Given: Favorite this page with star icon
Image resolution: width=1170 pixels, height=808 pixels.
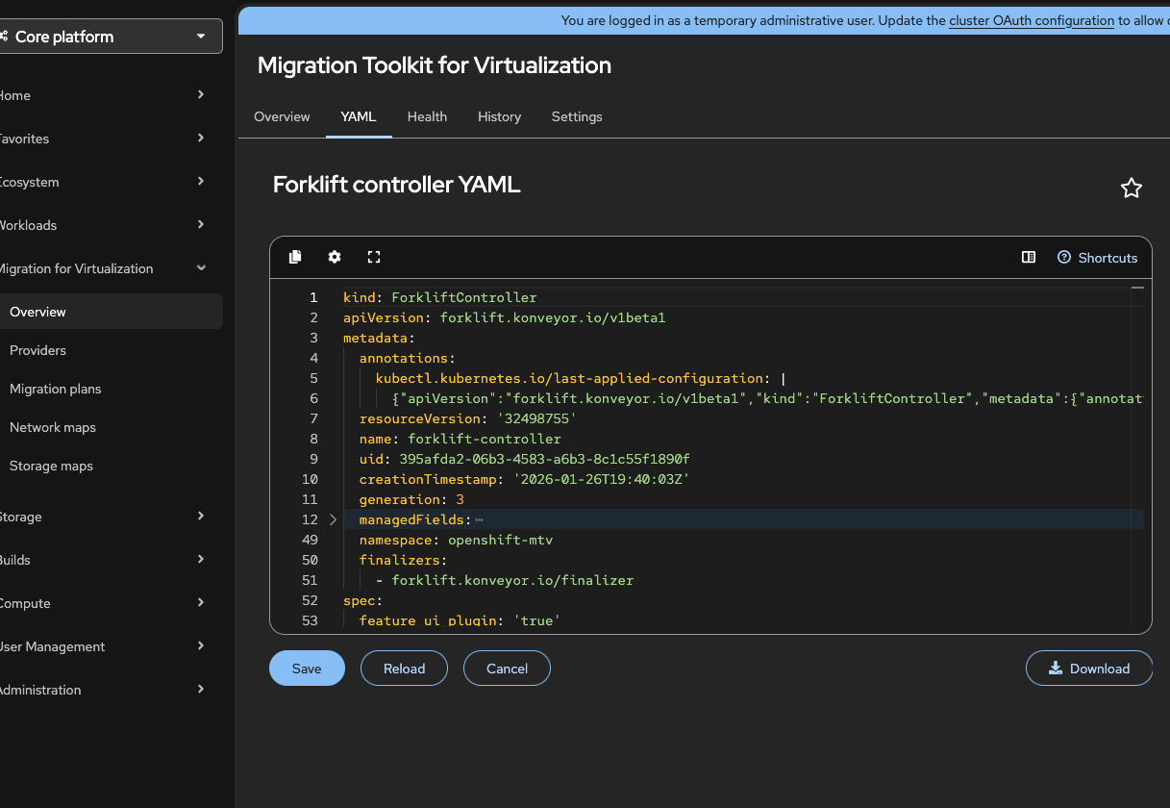Looking at the screenshot, I should (1132, 189).
